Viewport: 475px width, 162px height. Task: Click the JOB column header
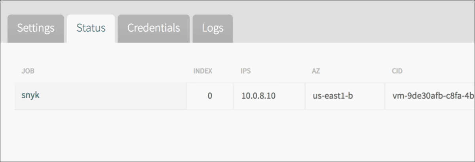click(28, 71)
